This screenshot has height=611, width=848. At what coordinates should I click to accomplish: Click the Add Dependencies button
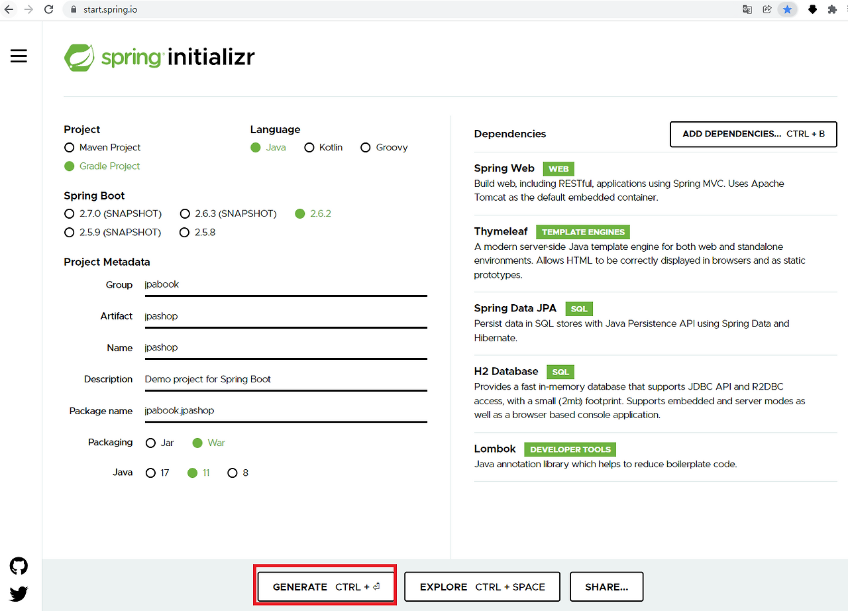(753, 134)
